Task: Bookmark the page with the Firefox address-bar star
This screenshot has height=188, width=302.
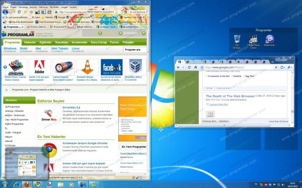Action: click(x=116, y=12)
